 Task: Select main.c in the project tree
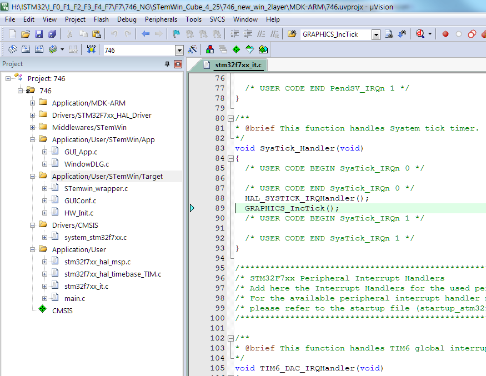(x=74, y=298)
